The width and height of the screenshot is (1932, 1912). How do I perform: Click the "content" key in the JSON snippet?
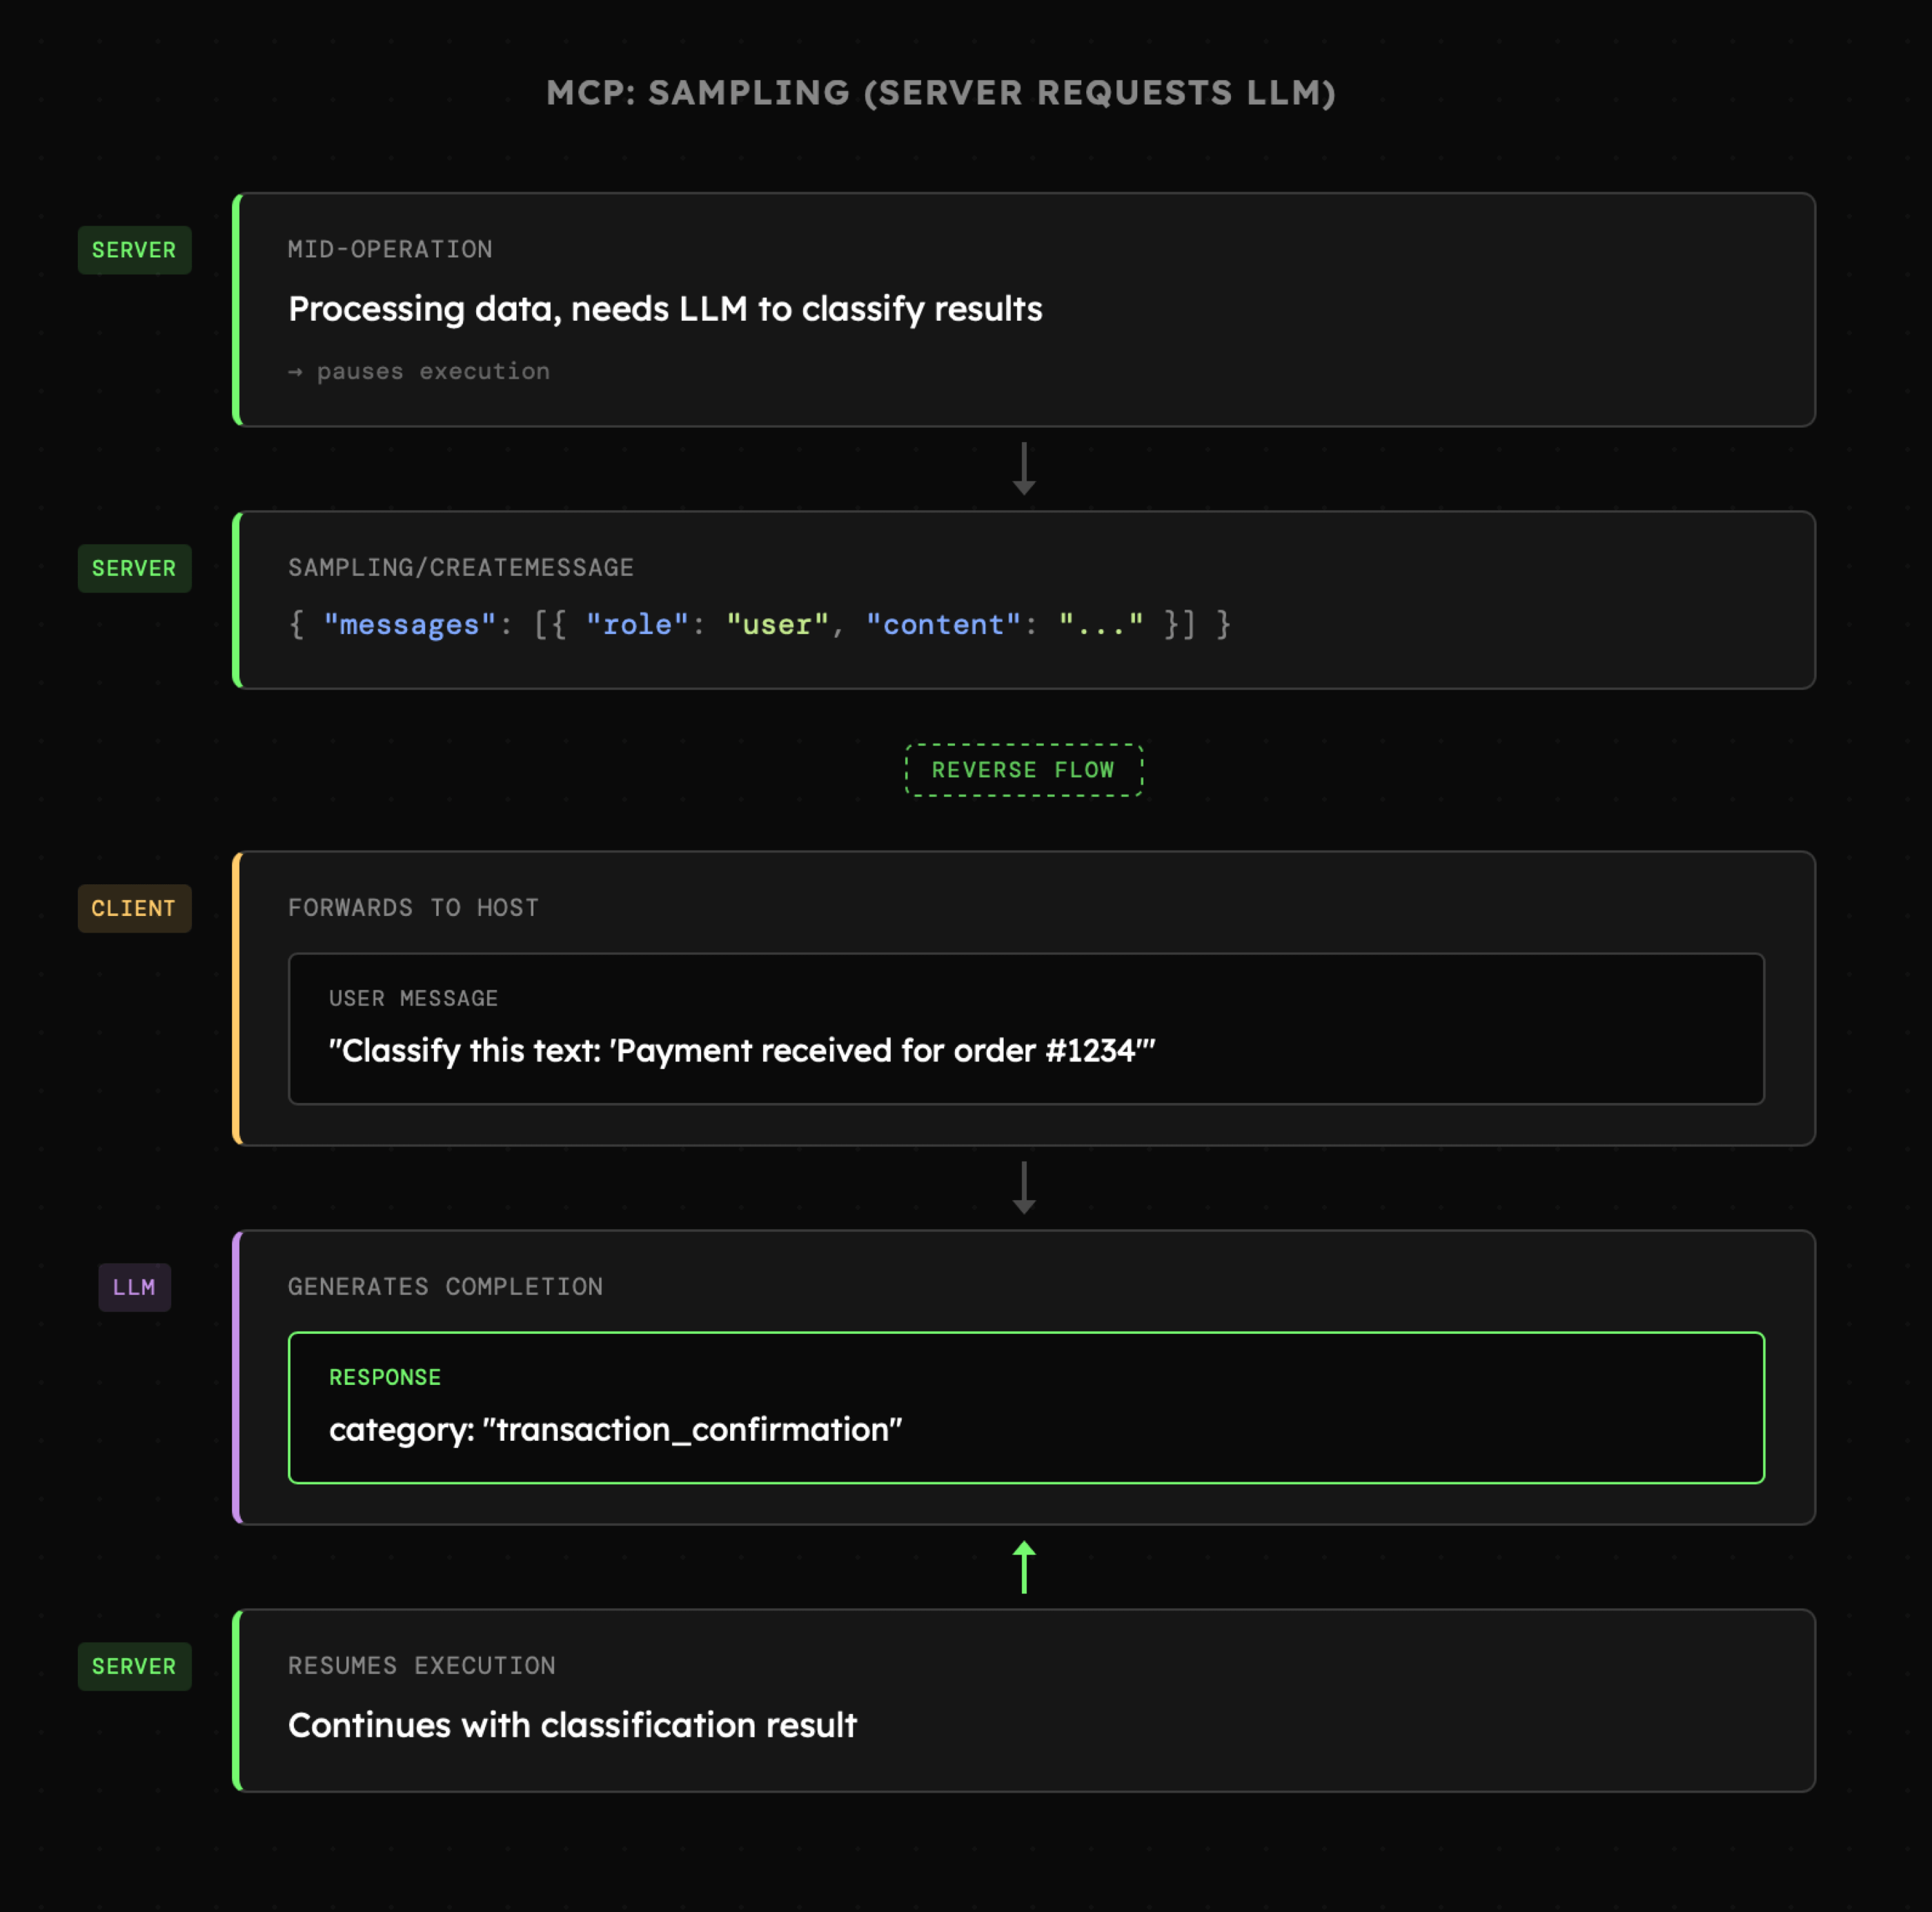point(942,625)
